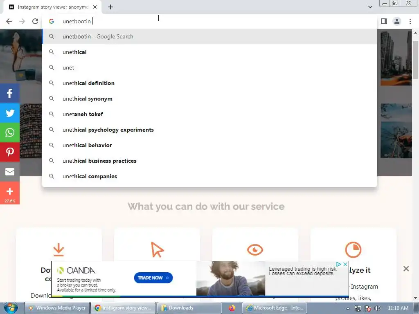Open the tab search chevron

coord(370,7)
